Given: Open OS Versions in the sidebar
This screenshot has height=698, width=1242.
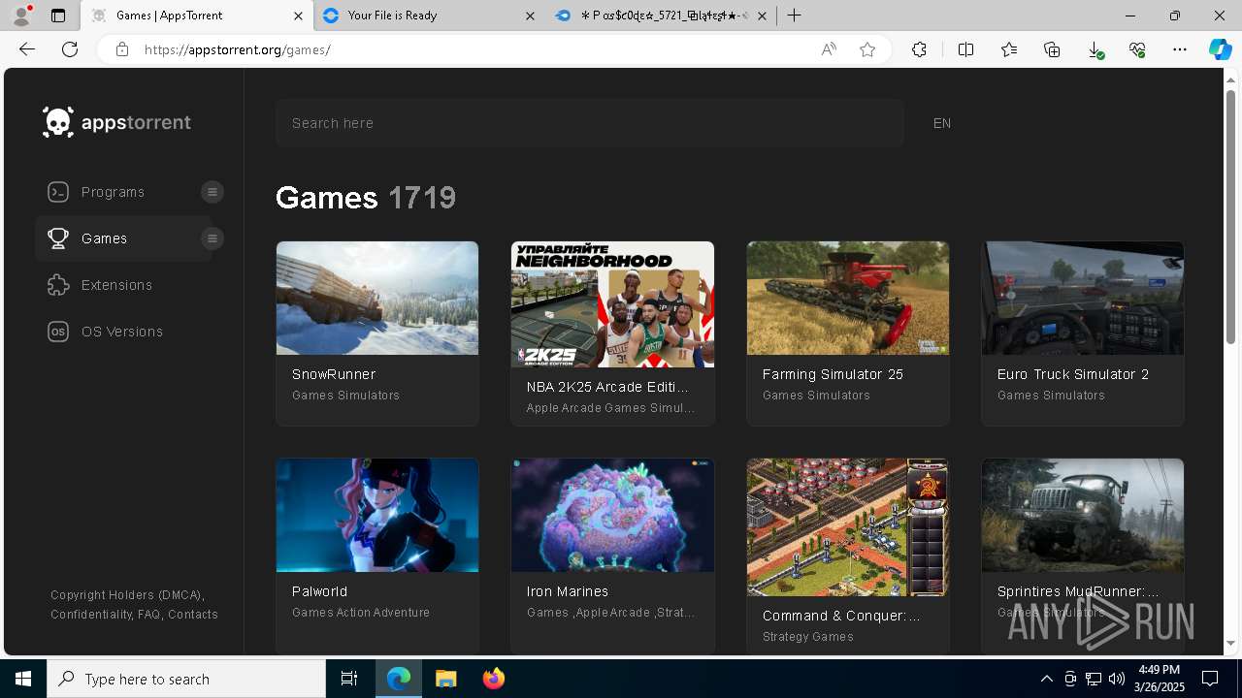Looking at the screenshot, I should [x=123, y=332].
